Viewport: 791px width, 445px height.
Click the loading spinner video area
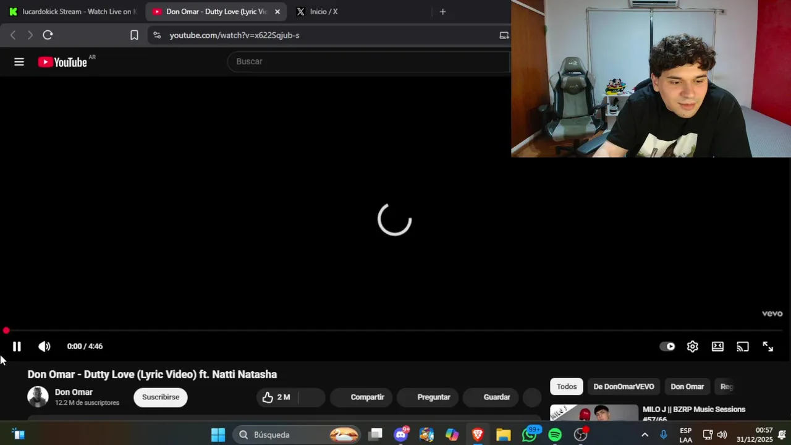(x=394, y=219)
